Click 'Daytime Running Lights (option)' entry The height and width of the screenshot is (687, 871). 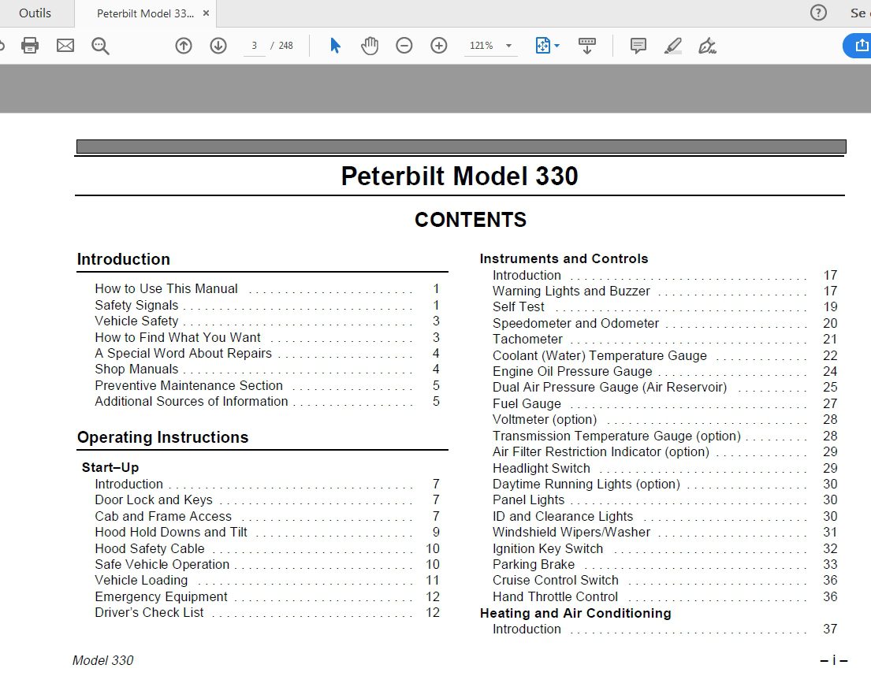(586, 484)
